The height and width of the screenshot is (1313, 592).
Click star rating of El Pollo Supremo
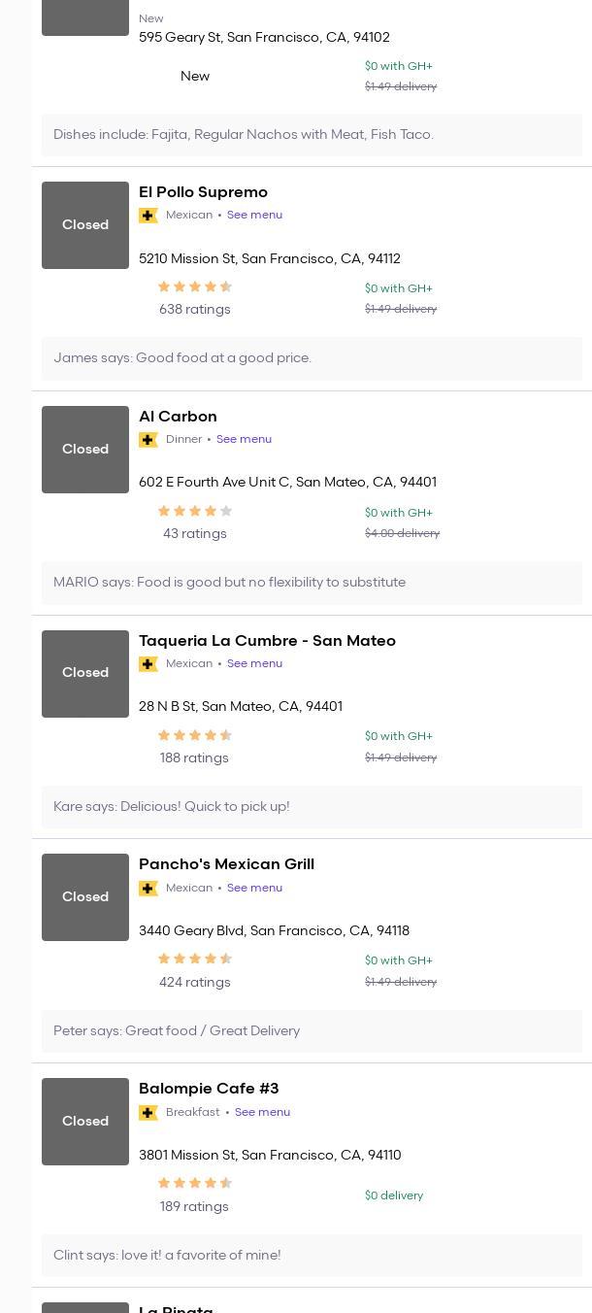(x=195, y=286)
